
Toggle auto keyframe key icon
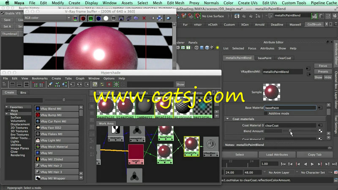pos(330,172)
